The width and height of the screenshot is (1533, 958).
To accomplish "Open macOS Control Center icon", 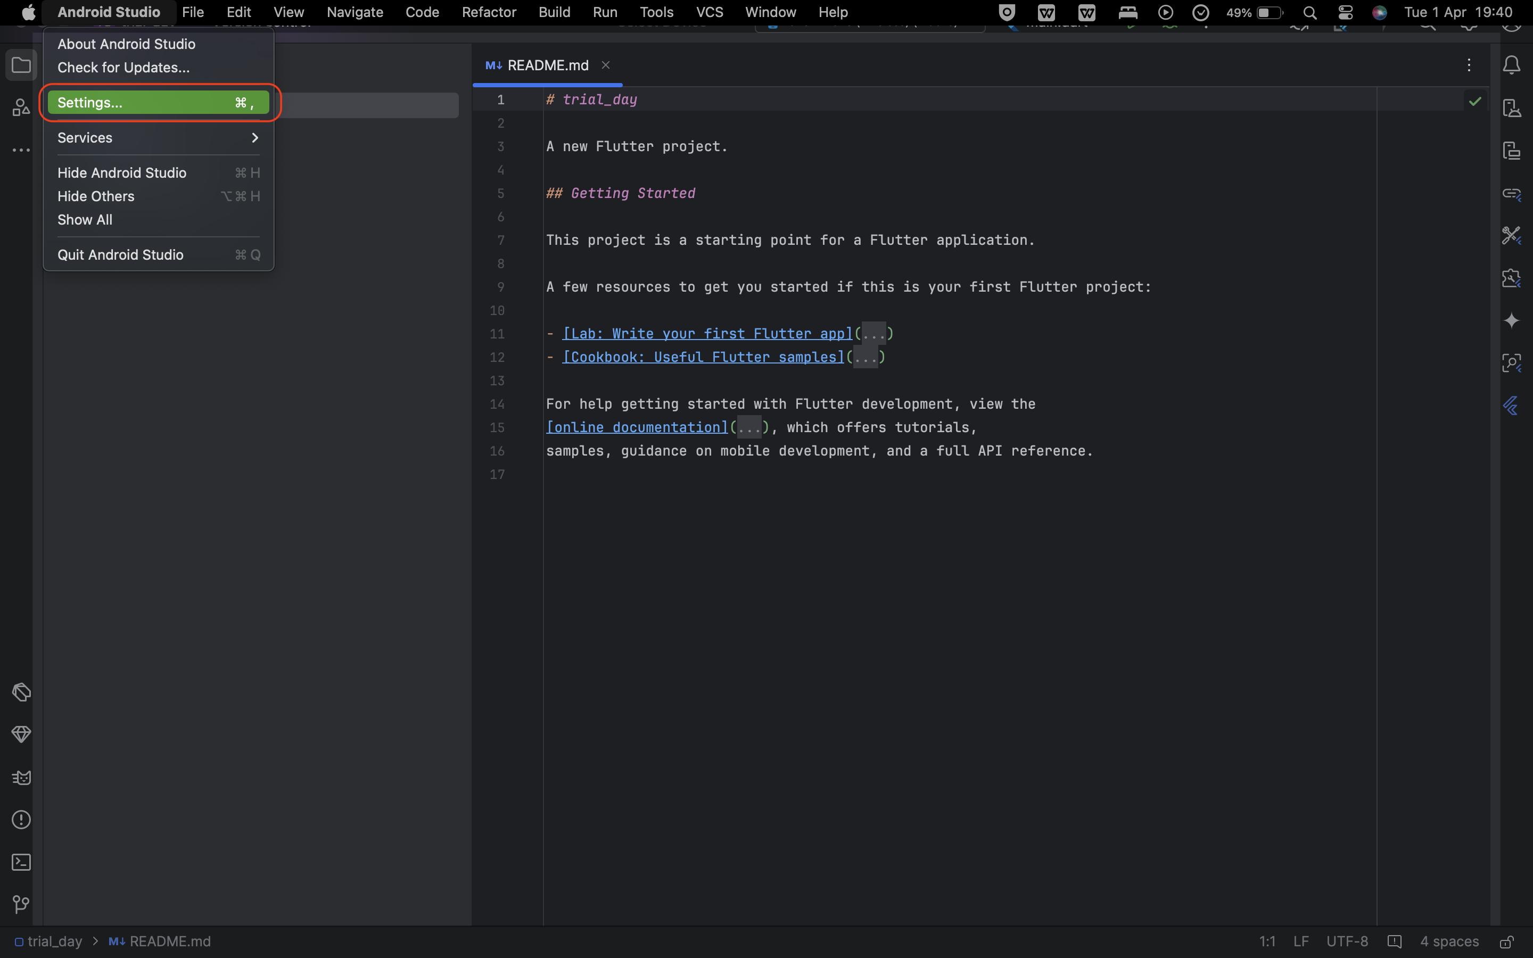I will point(1345,13).
